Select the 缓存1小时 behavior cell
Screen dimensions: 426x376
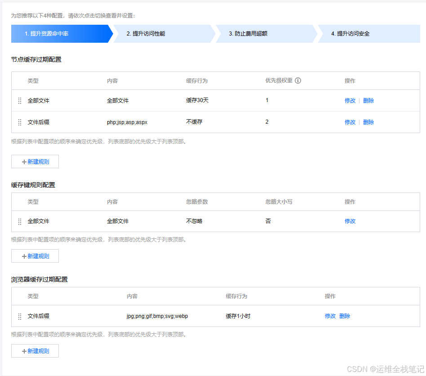coord(238,316)
